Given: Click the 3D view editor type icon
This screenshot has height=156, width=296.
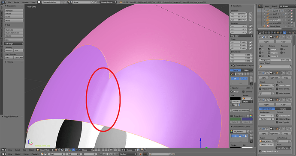Looking at the screenshot, I should (3, 150).
